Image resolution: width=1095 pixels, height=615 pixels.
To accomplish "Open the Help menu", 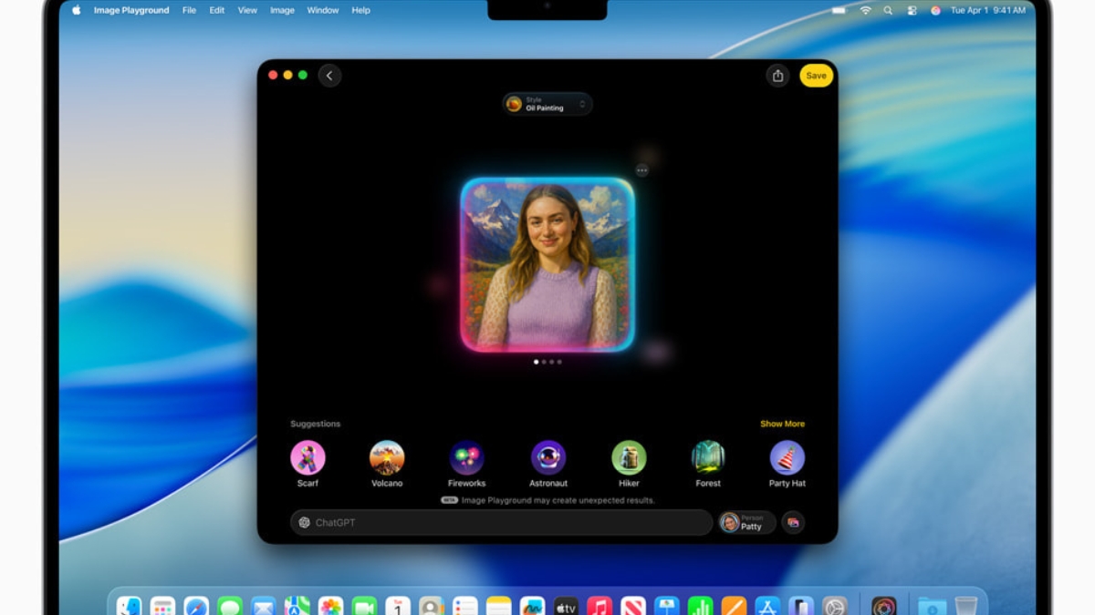I will (x=360, y=10).
